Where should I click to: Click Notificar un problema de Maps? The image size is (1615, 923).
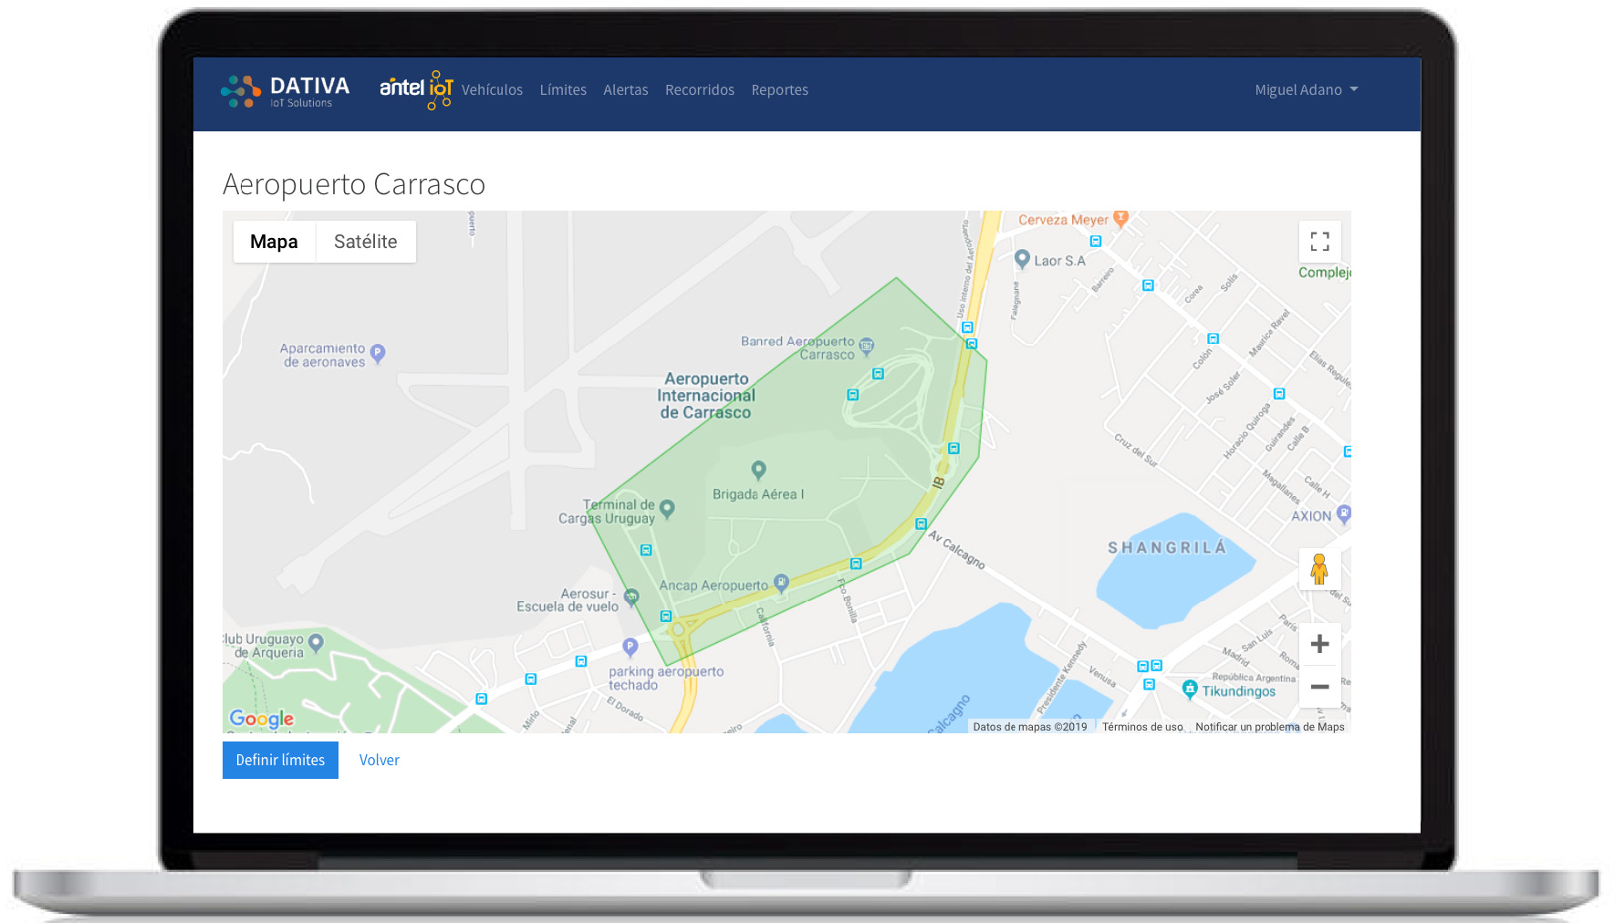[1270, 727]
